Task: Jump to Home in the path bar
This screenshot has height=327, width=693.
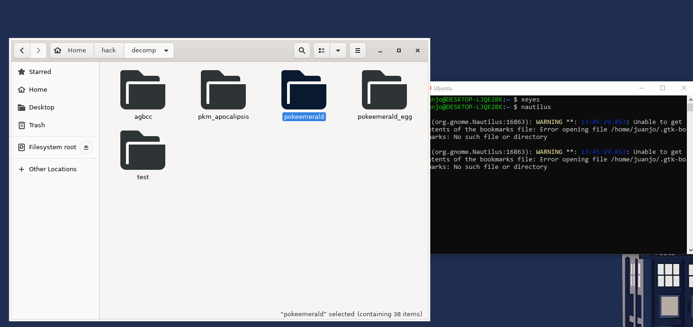Action: [x=72, y=51]
